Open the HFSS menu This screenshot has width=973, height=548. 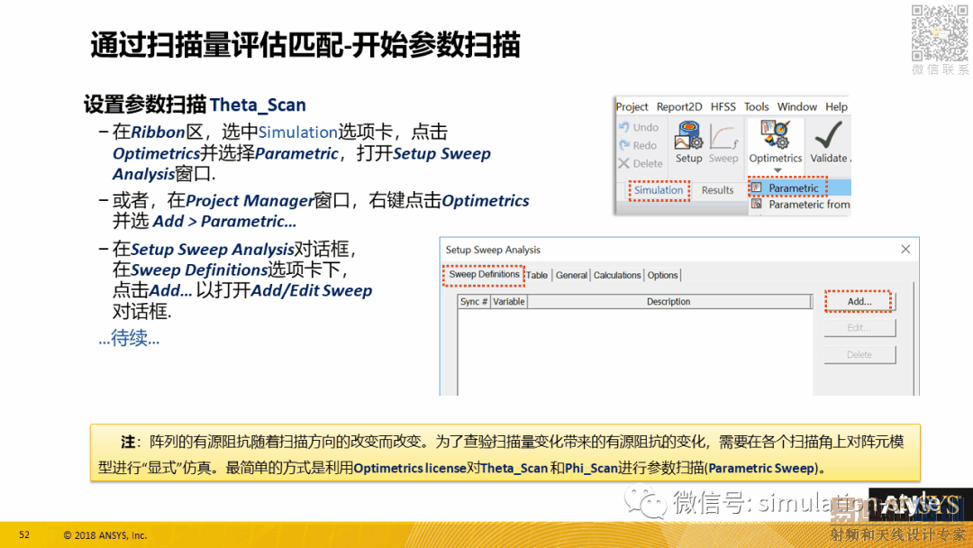tap(723, 106)
